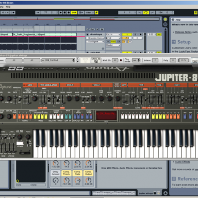Click the VCA level slider
Image resolution: width=198 pixels, height=198 pixels.
158,100
